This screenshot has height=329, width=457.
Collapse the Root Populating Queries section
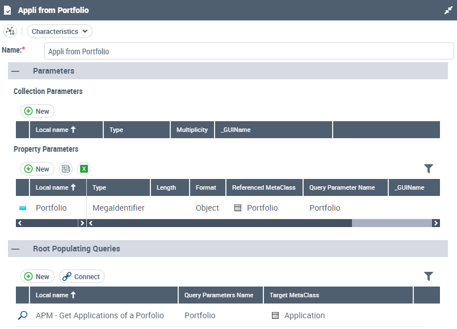click(x=15, y=249)
